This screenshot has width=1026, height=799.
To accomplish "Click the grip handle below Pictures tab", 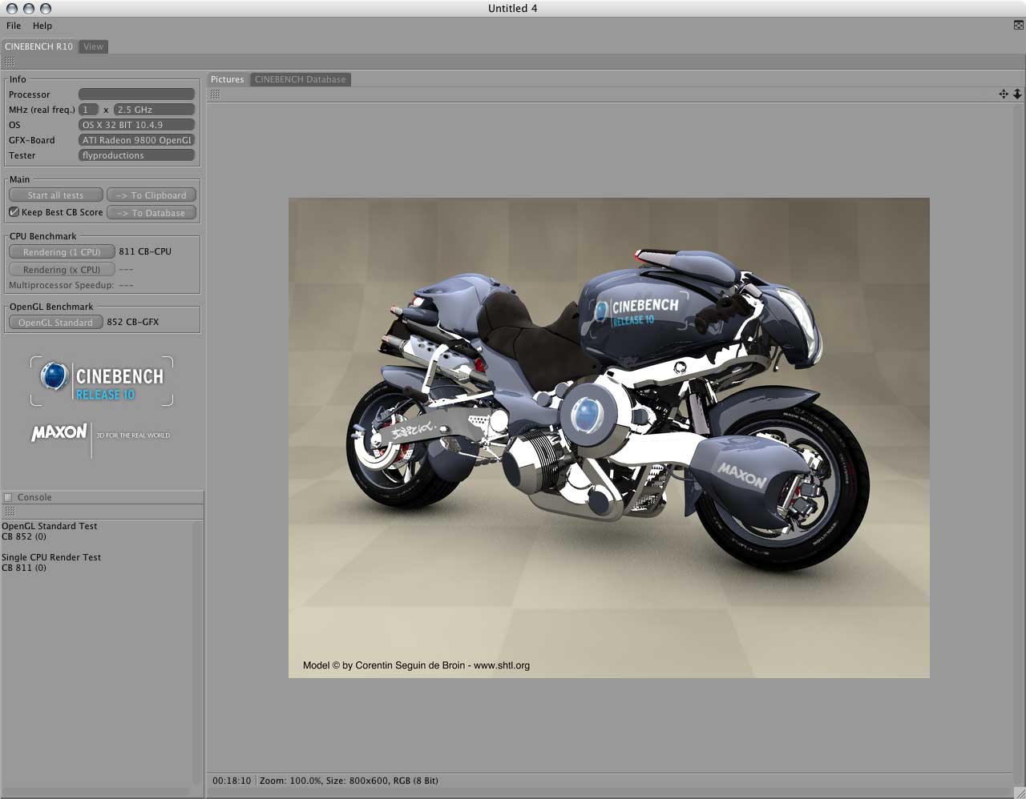I will pyautogui.click(x=215, y=94).
